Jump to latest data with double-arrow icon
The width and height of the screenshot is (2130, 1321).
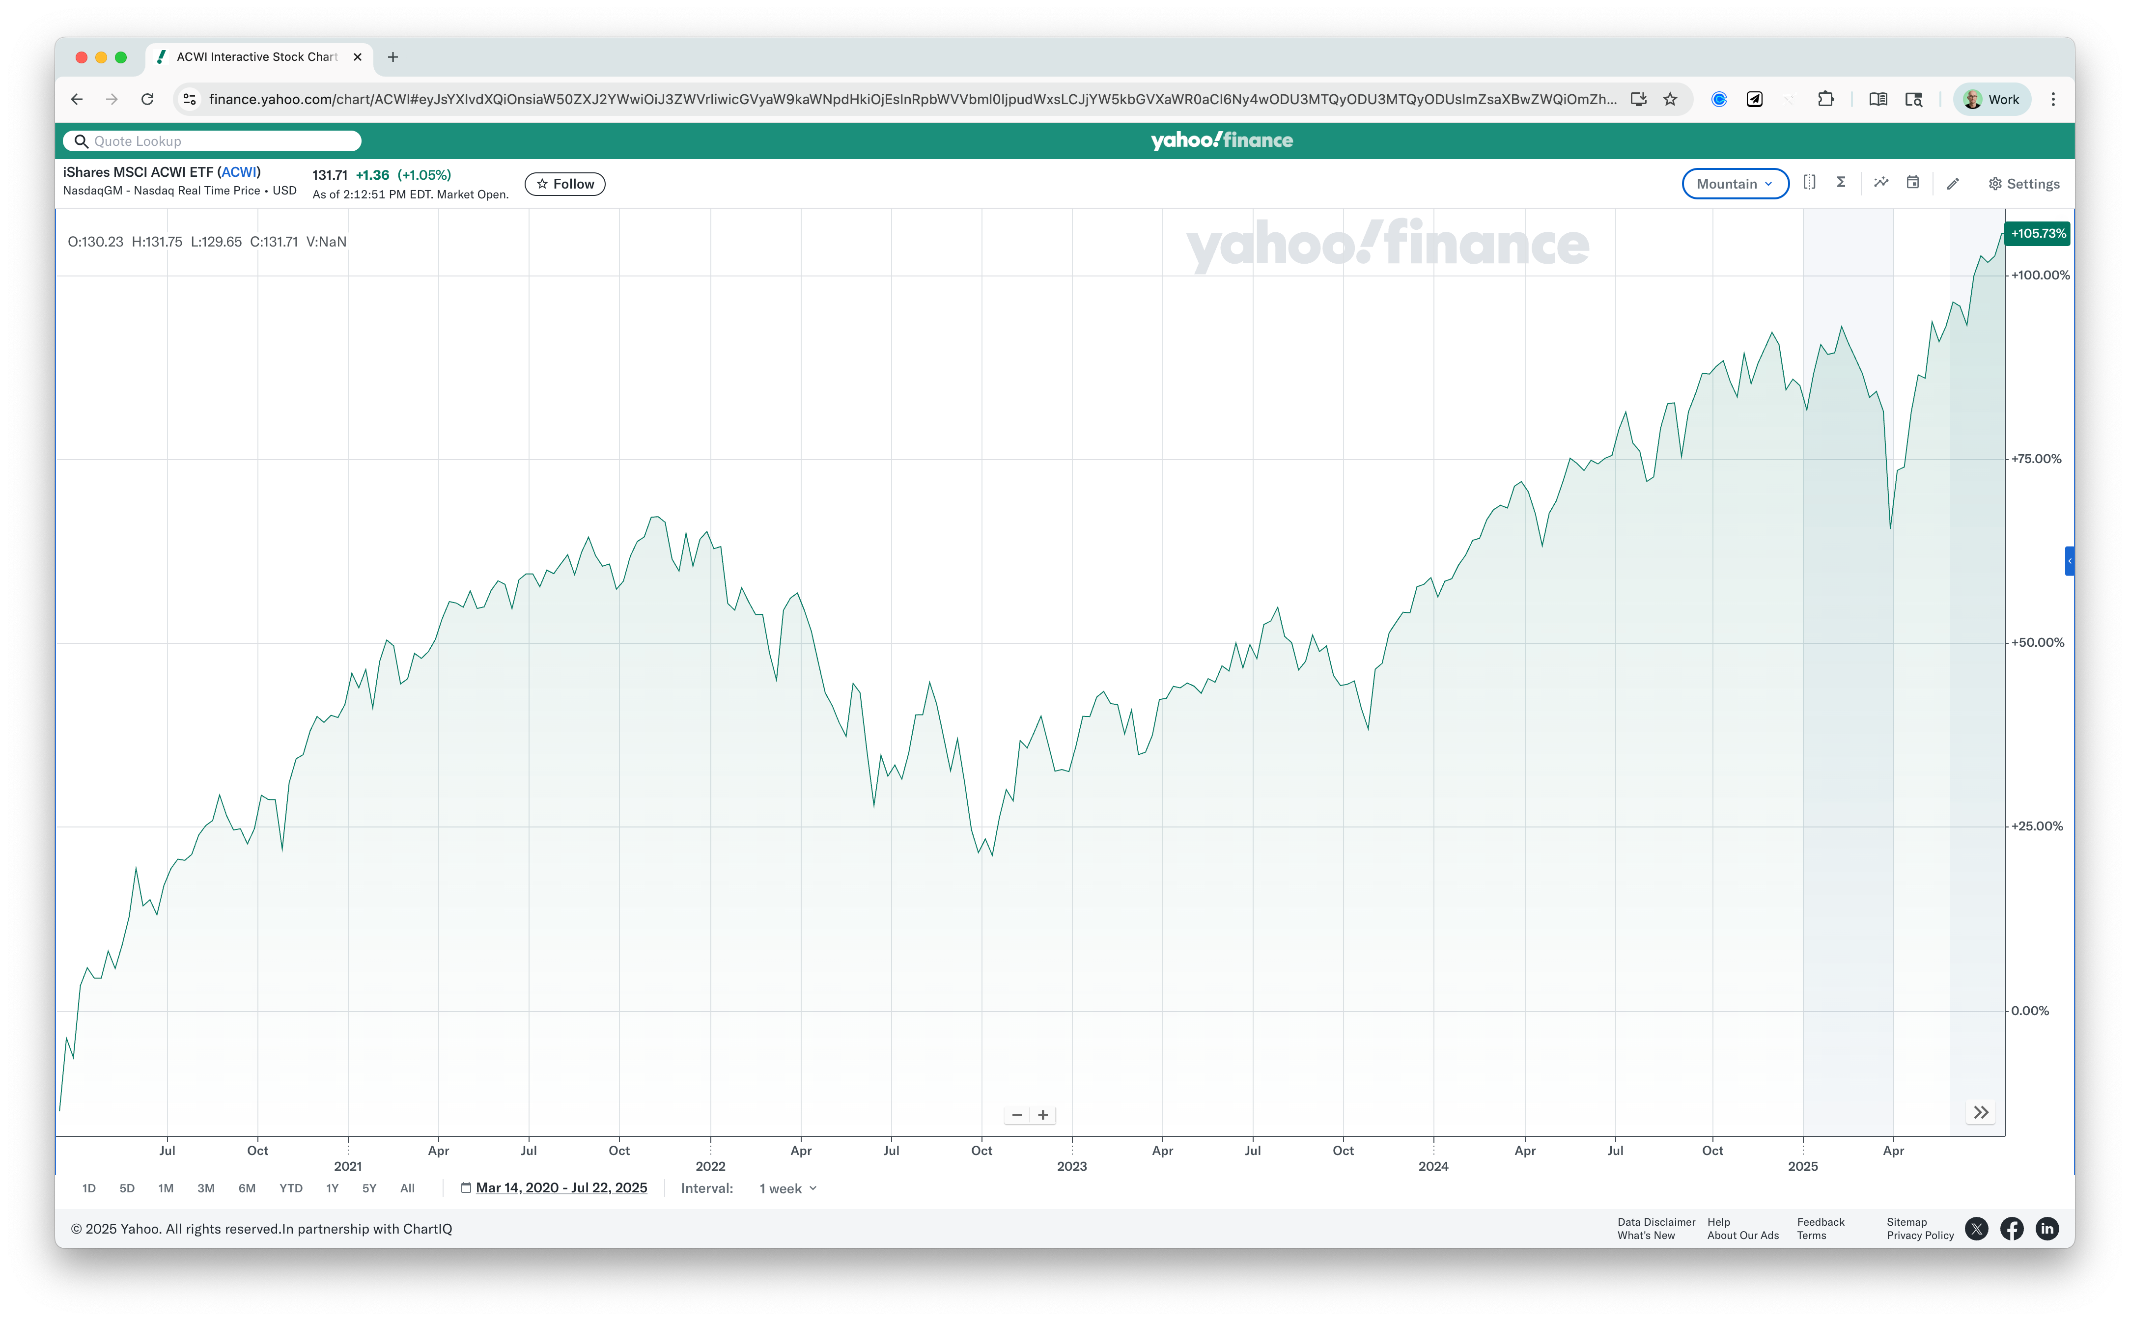click(x=1981, y=1112)
